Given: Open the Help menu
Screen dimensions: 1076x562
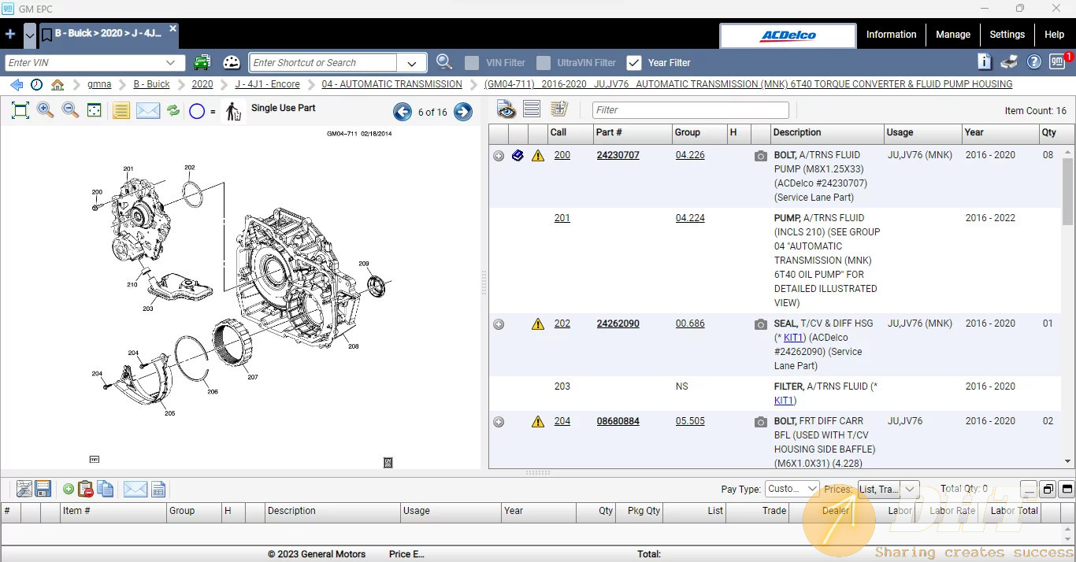Looking at the screenshot, I should [x=1054, y=35].
